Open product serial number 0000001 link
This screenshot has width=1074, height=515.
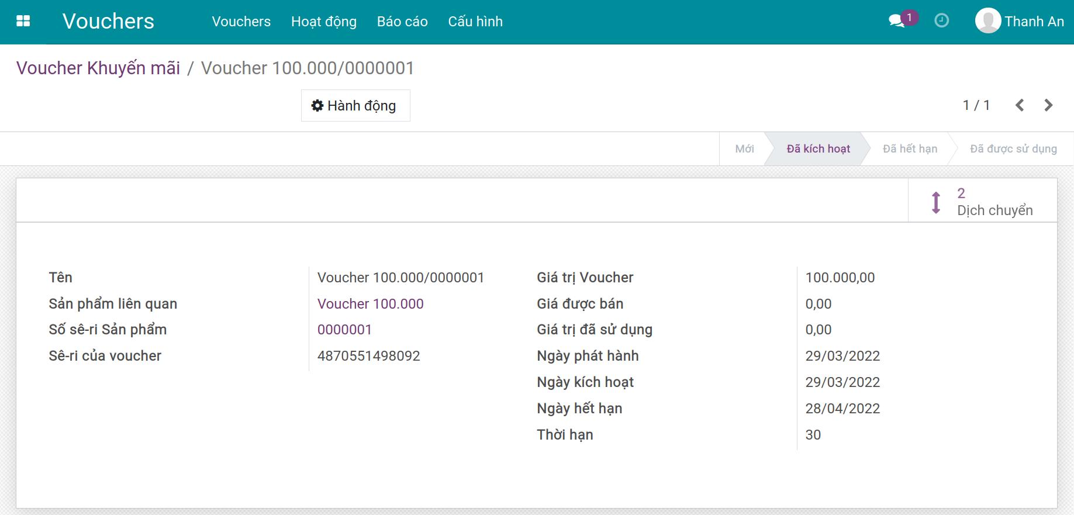click(344, 330)
